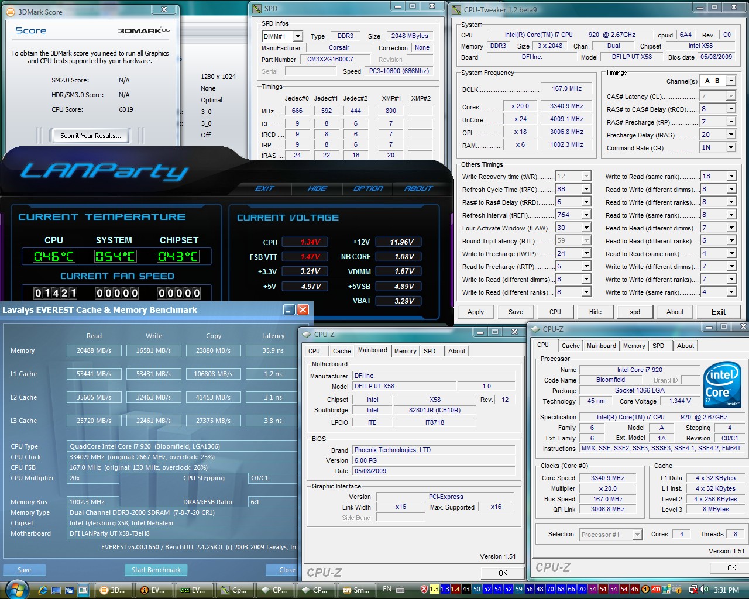Image resolution: width=749 pixels, height=599 pixels.
Task: Switch to the Smart Guardian 'Sm...' taskbar button
Action: pyautogui.click(x=356, y=590)
